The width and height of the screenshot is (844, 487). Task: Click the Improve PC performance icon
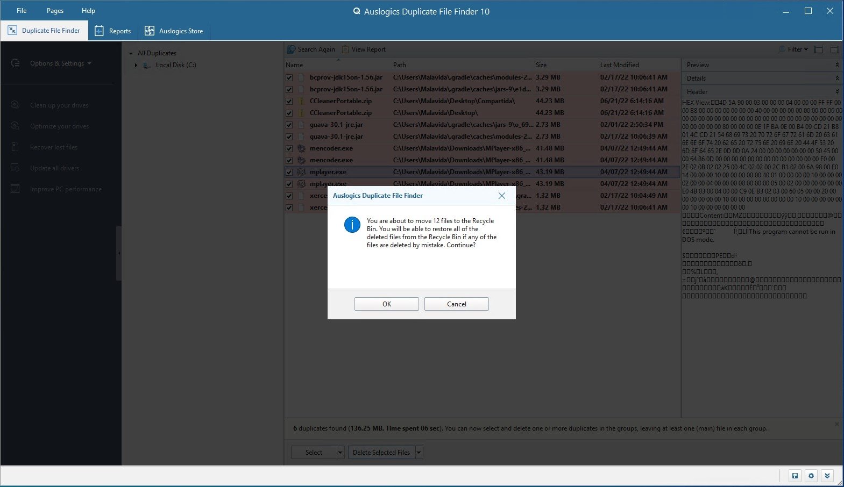tap(15, 189)
